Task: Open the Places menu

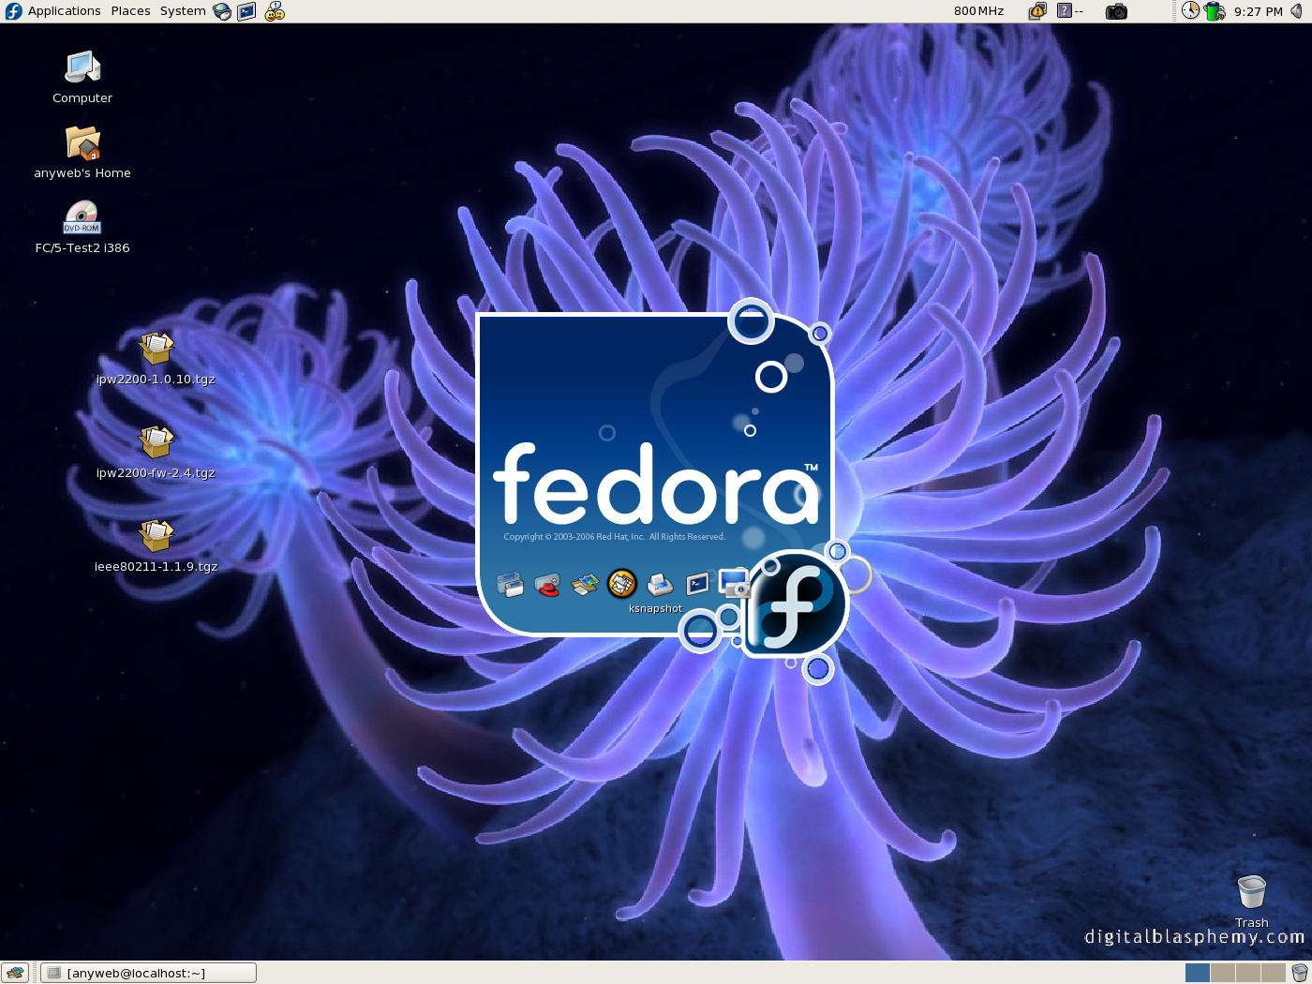Action: click(130, 11)
